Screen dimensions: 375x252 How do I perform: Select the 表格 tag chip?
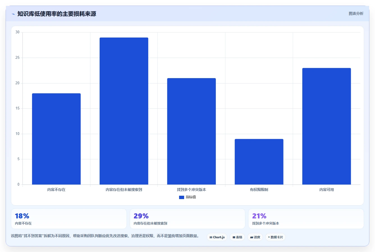[237, 237]
